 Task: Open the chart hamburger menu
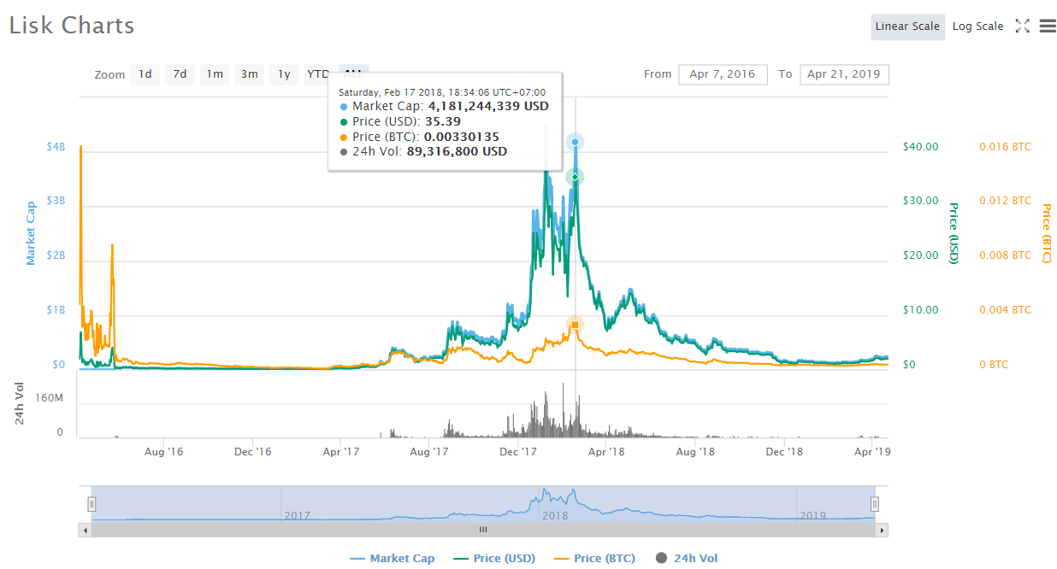[1048, 26]
